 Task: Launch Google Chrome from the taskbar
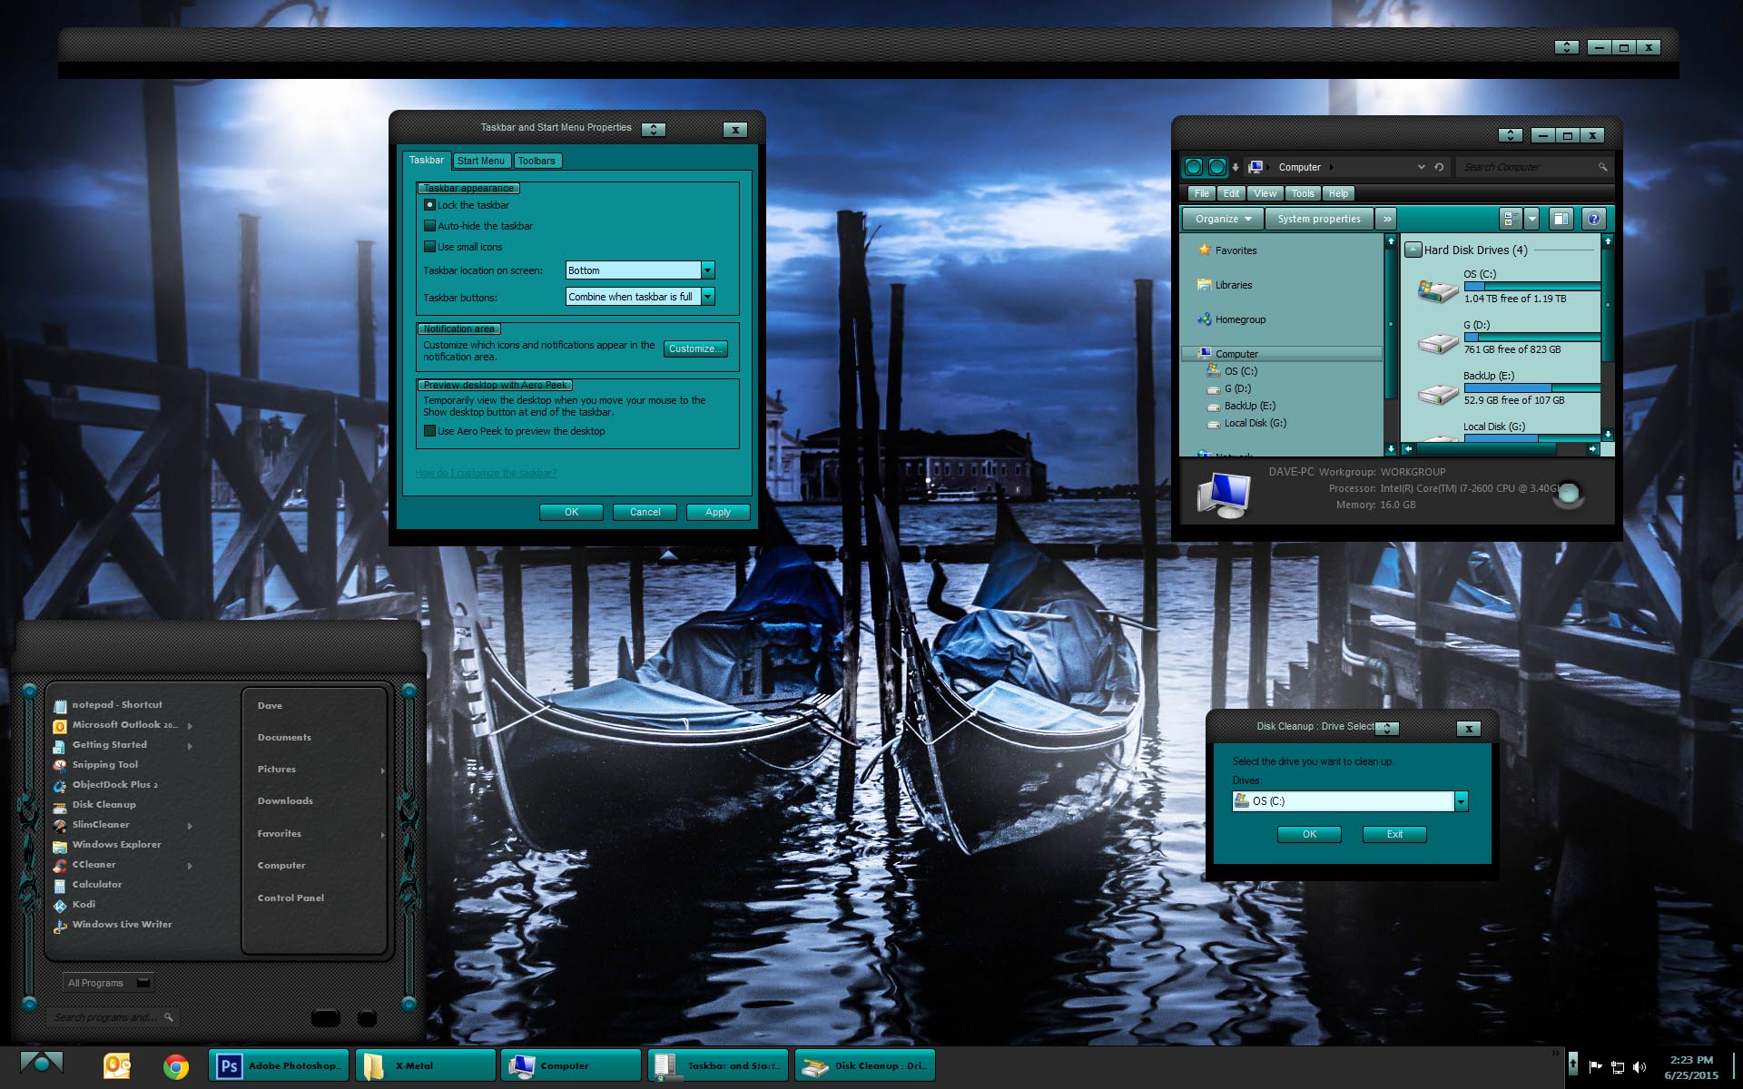coord(176,1066)
